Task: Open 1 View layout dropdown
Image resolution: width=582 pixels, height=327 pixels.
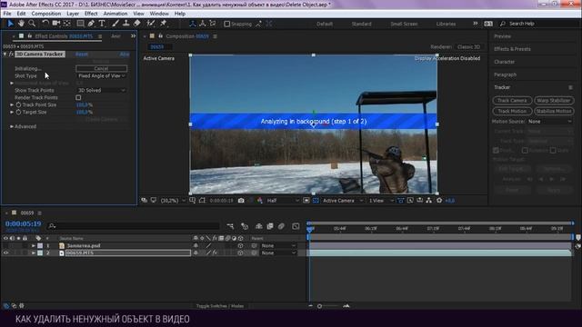Action: point(381,201)
